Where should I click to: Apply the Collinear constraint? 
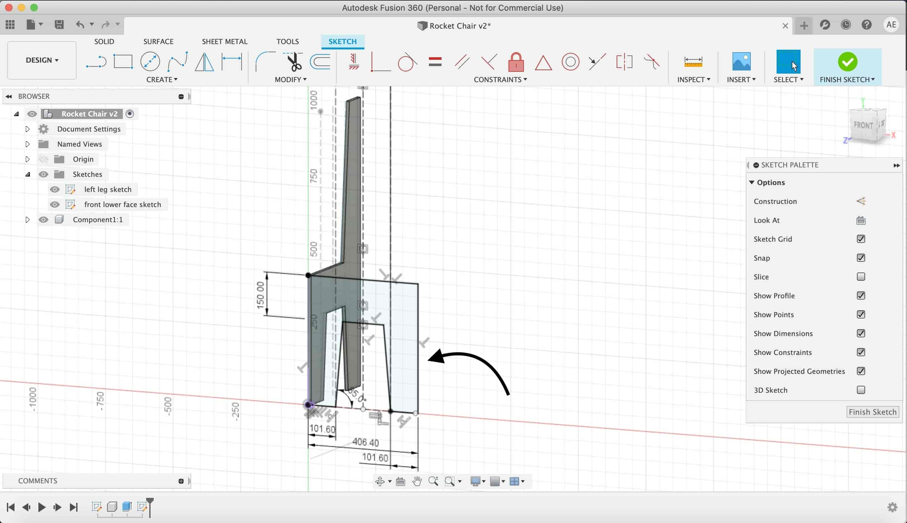pos(597,62)
